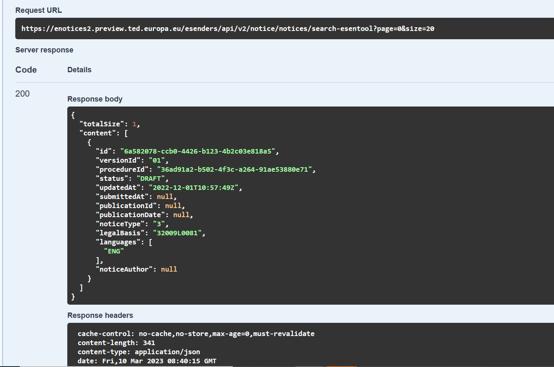Select the cache-control header line
The image size is (554, 367).
196,334
